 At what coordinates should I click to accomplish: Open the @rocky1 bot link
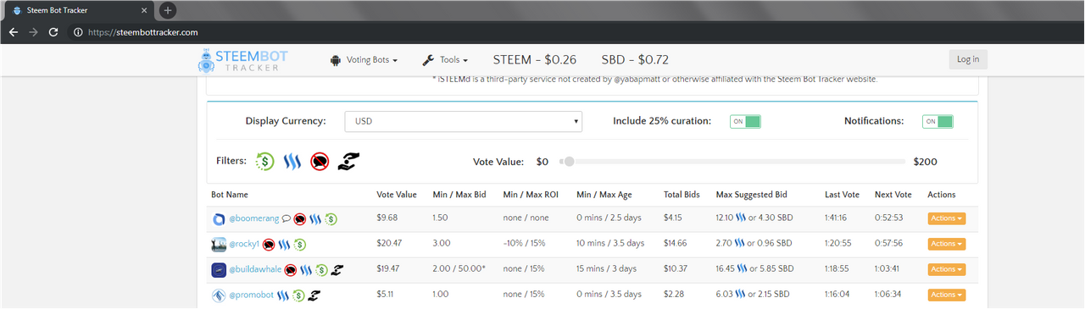244,245
